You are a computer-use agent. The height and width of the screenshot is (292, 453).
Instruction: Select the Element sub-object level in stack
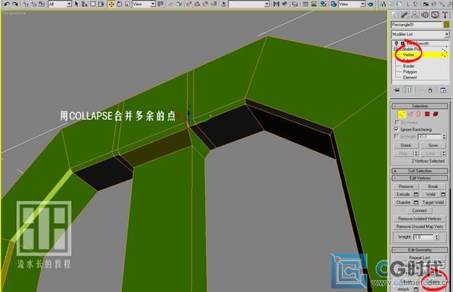pyautogui.click(x=410, y=77)
